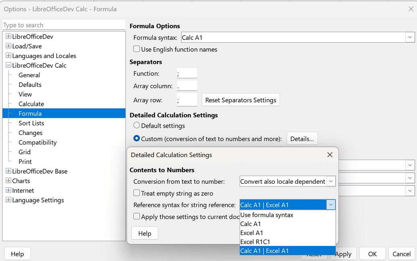Image resolution: width=417 pixels, height=261 pixels.
Task: Check Apply those settings to current document
Action: coord(137,216)
